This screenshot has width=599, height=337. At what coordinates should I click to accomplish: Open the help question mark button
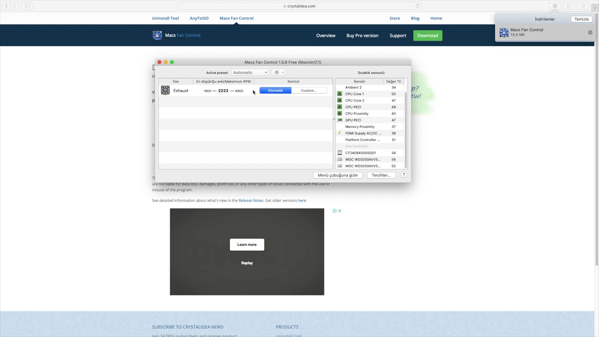[403, 175]
